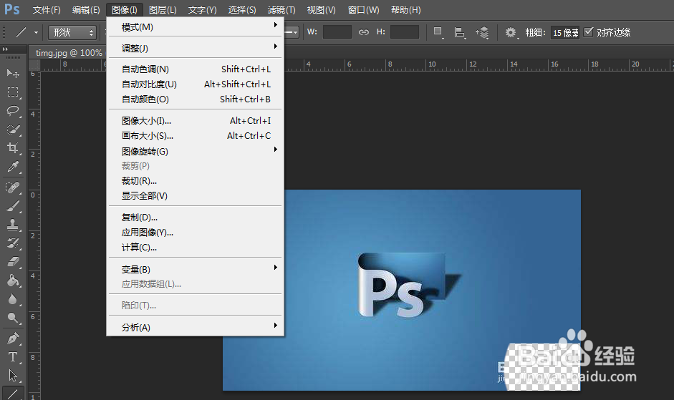
Task: Choose 裁切(R)... from menu
Action: [195, 181]
